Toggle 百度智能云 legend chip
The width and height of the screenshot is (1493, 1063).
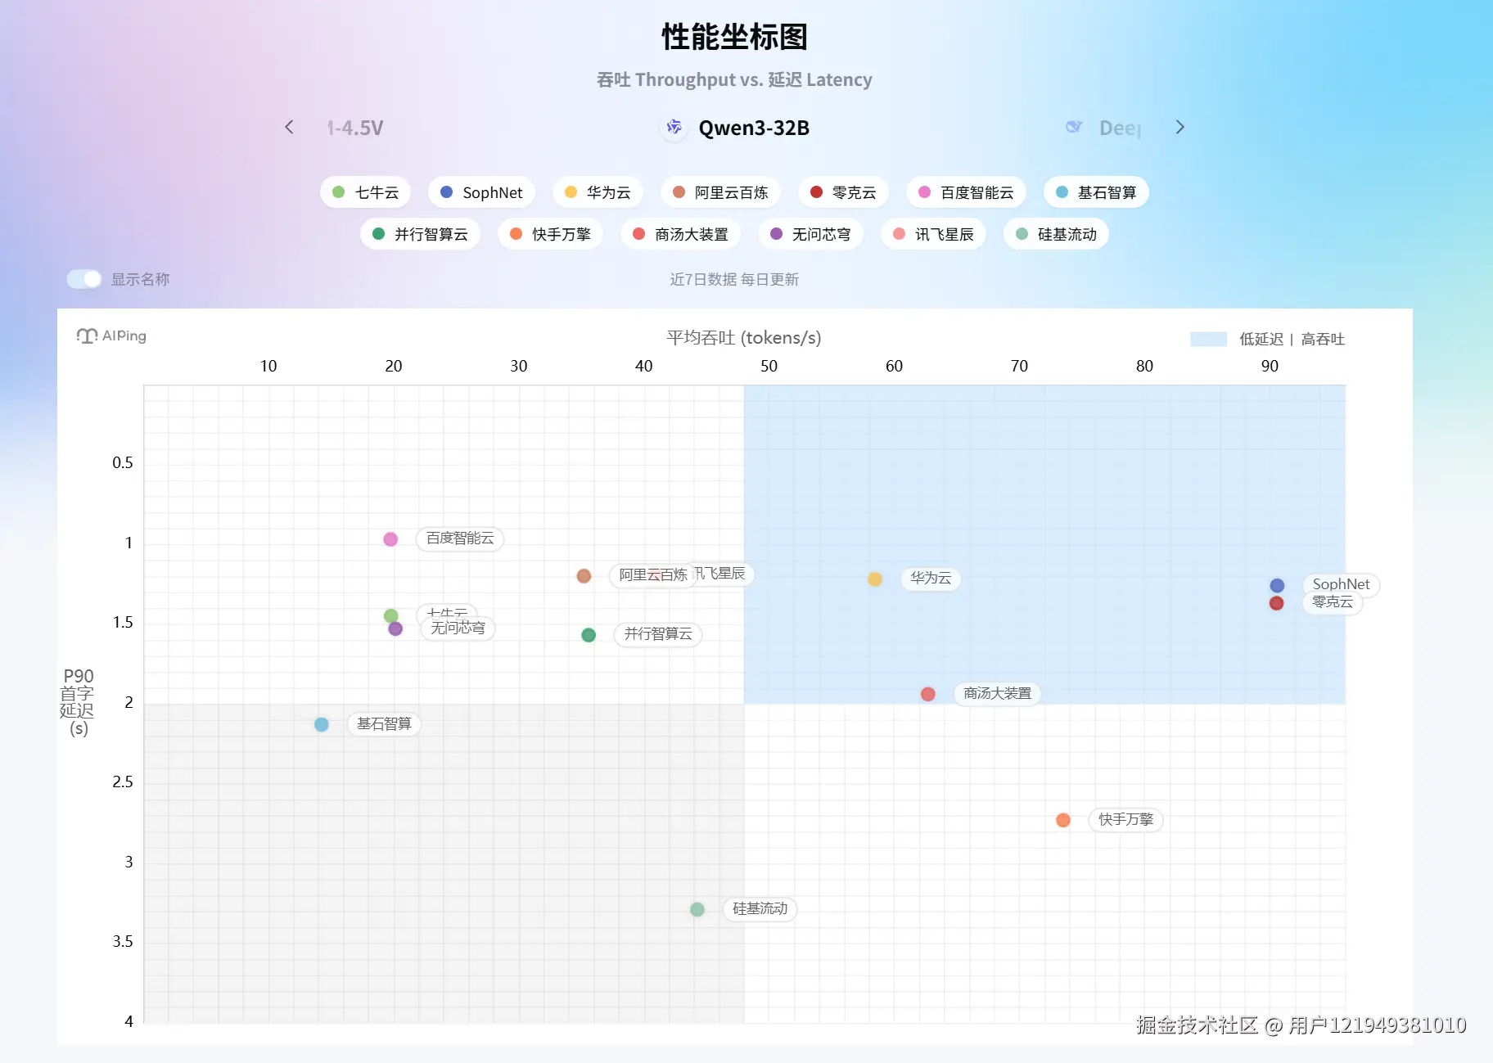click(966, 192)
